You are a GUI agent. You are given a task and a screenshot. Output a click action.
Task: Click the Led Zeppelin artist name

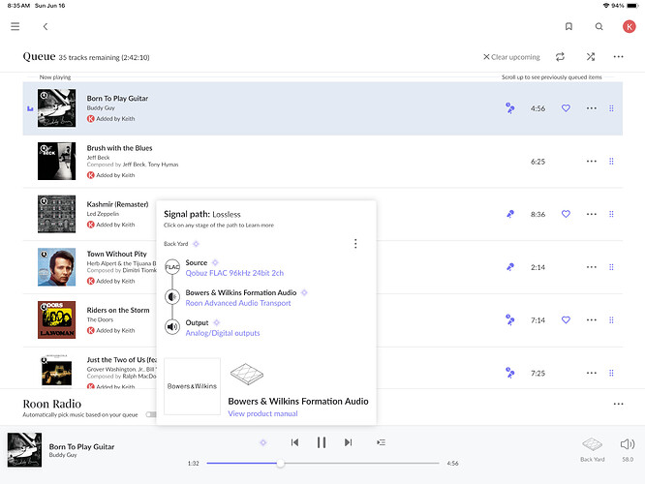103,214
